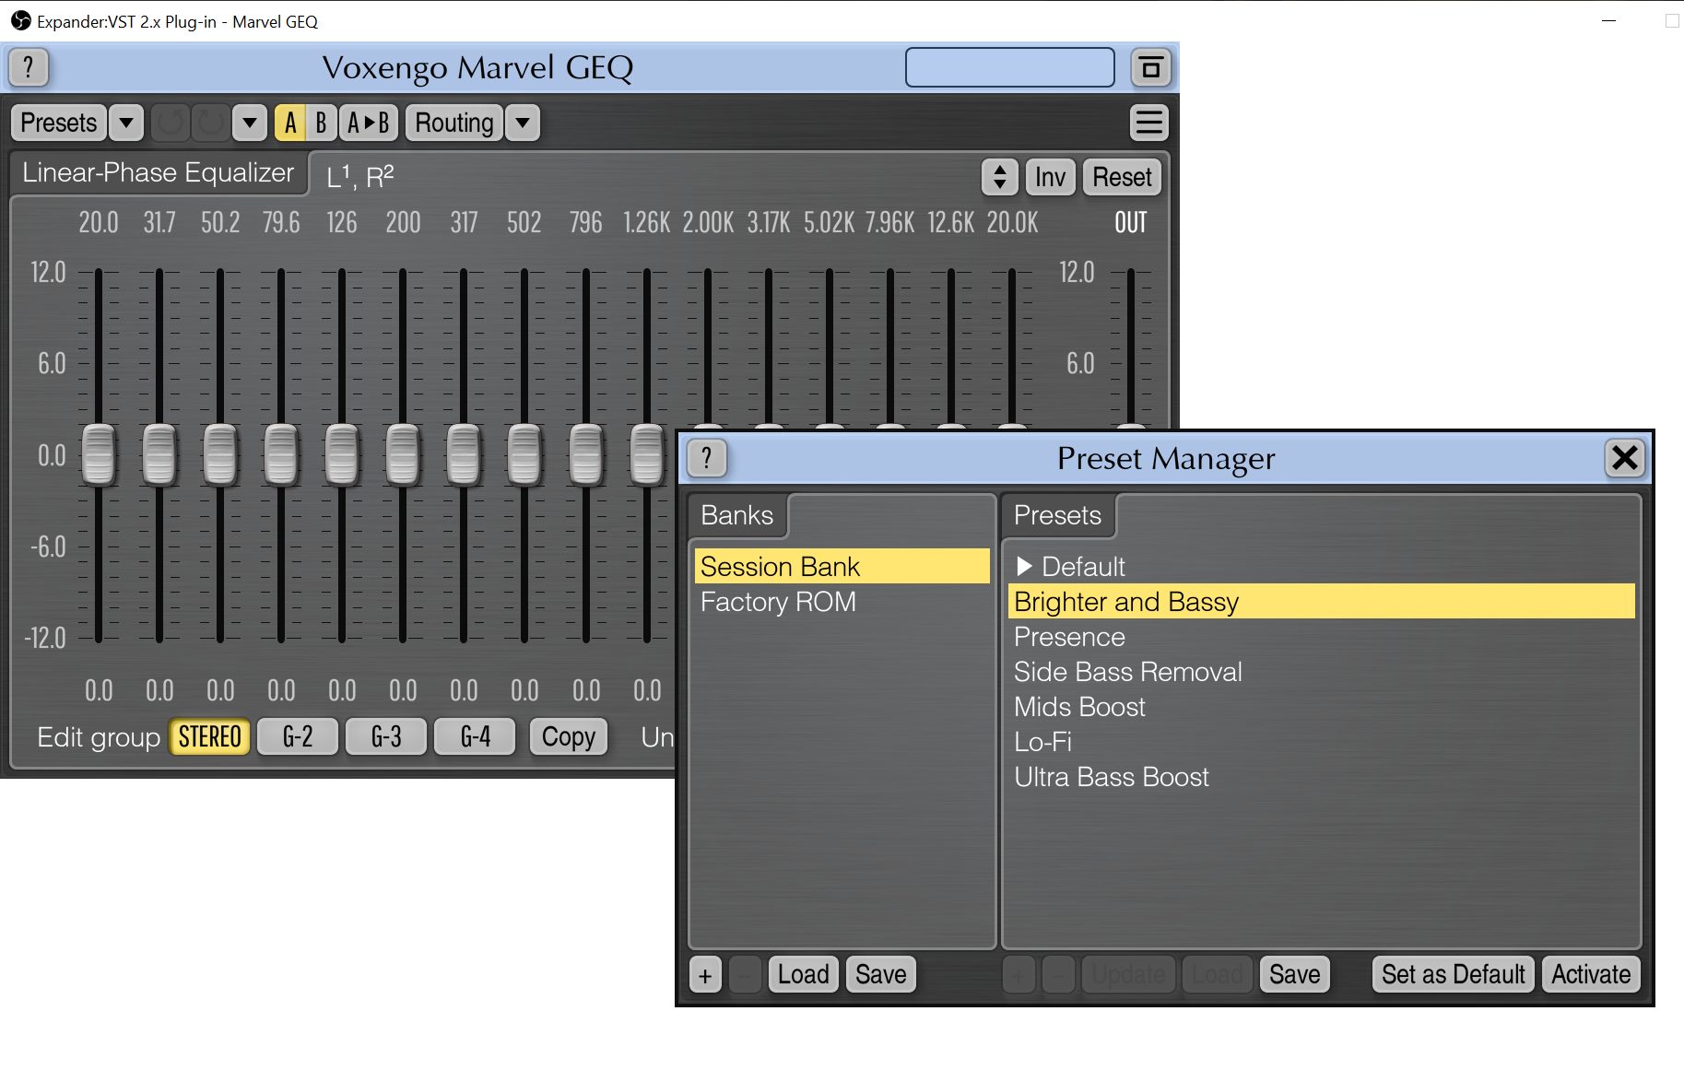Open the Preset Manager help button

click(x=707, y=458)
